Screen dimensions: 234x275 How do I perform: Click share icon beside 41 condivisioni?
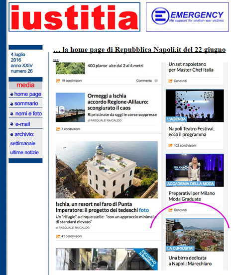(x=58, y=236)
